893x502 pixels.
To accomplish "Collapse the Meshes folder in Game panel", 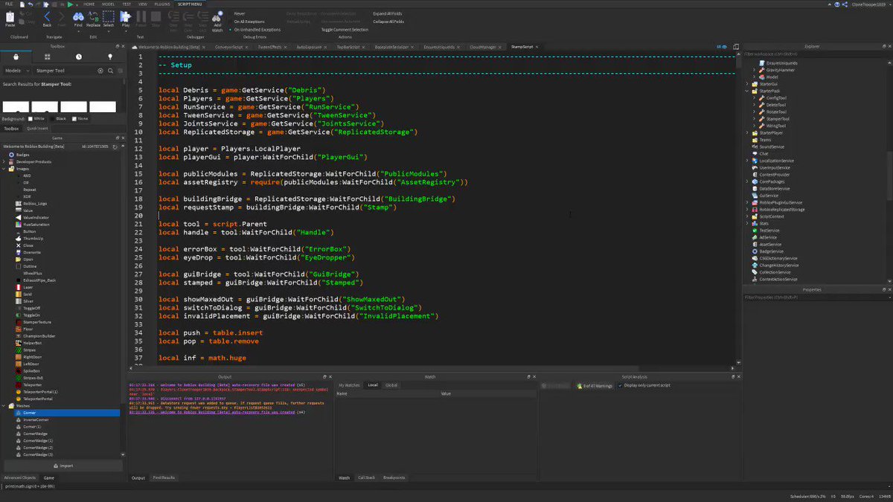I will pos(3,406).
